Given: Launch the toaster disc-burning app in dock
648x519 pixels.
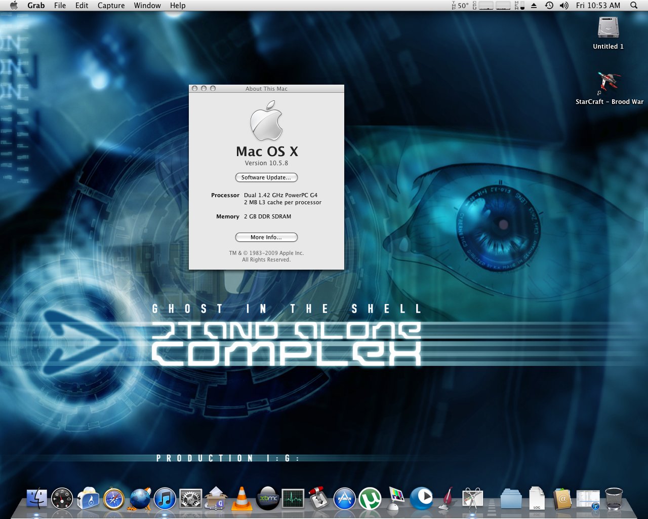Looking at the screenshot, I should (88, 499).
